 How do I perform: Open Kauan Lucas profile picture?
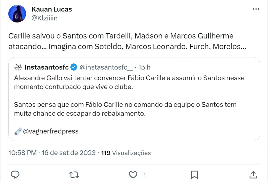point(17,14)
